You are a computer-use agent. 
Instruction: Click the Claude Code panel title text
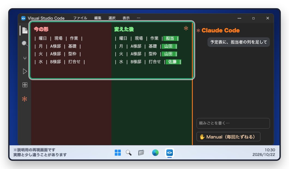(x=221, y=31)
